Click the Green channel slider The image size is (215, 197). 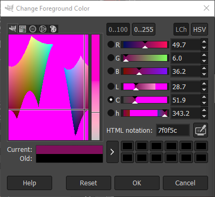point(145,58)
